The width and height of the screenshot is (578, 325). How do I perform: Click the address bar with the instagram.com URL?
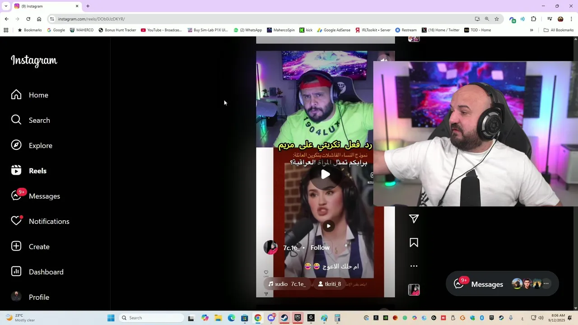(x=262, y=19)
